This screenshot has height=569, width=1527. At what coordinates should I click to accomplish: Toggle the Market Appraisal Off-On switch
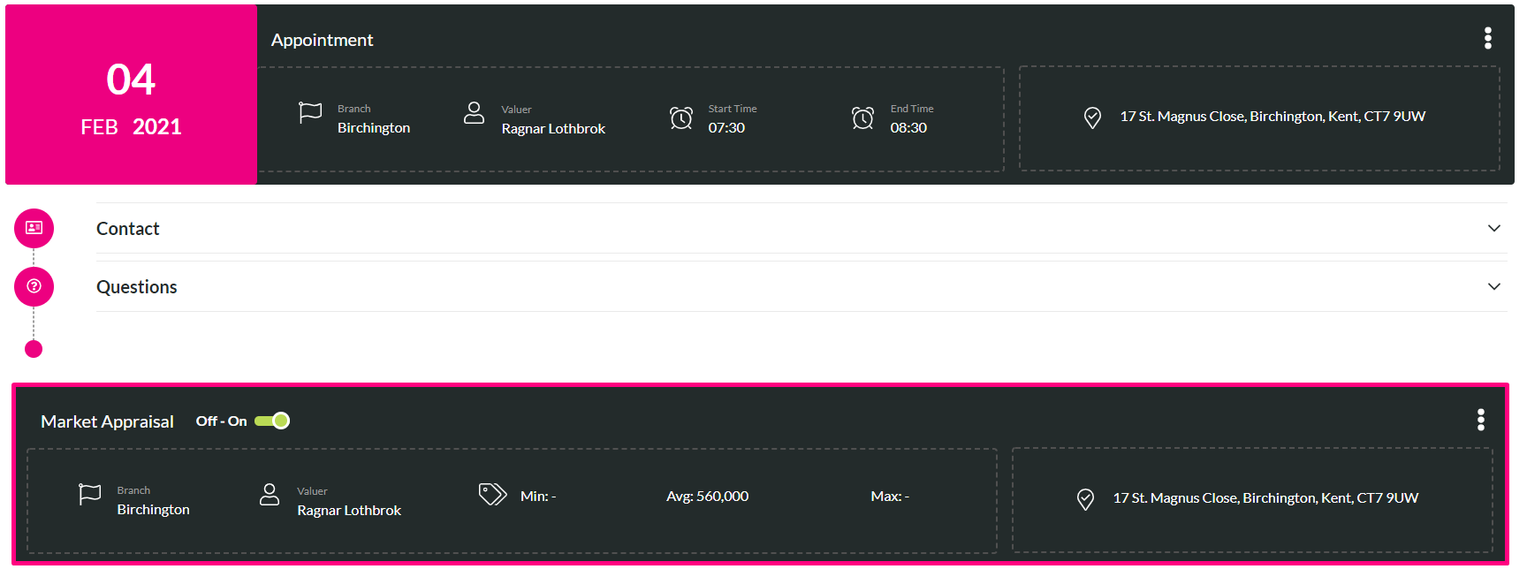[272, 421]
